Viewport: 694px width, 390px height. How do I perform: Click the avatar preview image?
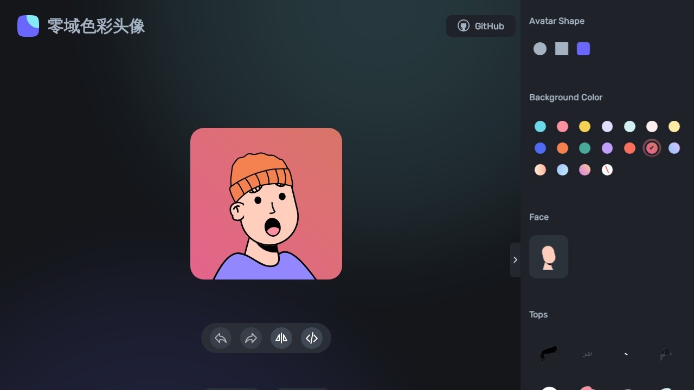coord(266,204)
